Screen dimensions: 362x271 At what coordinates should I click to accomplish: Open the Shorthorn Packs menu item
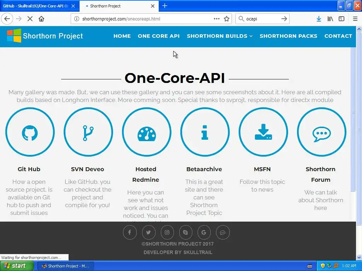point(288,36)
